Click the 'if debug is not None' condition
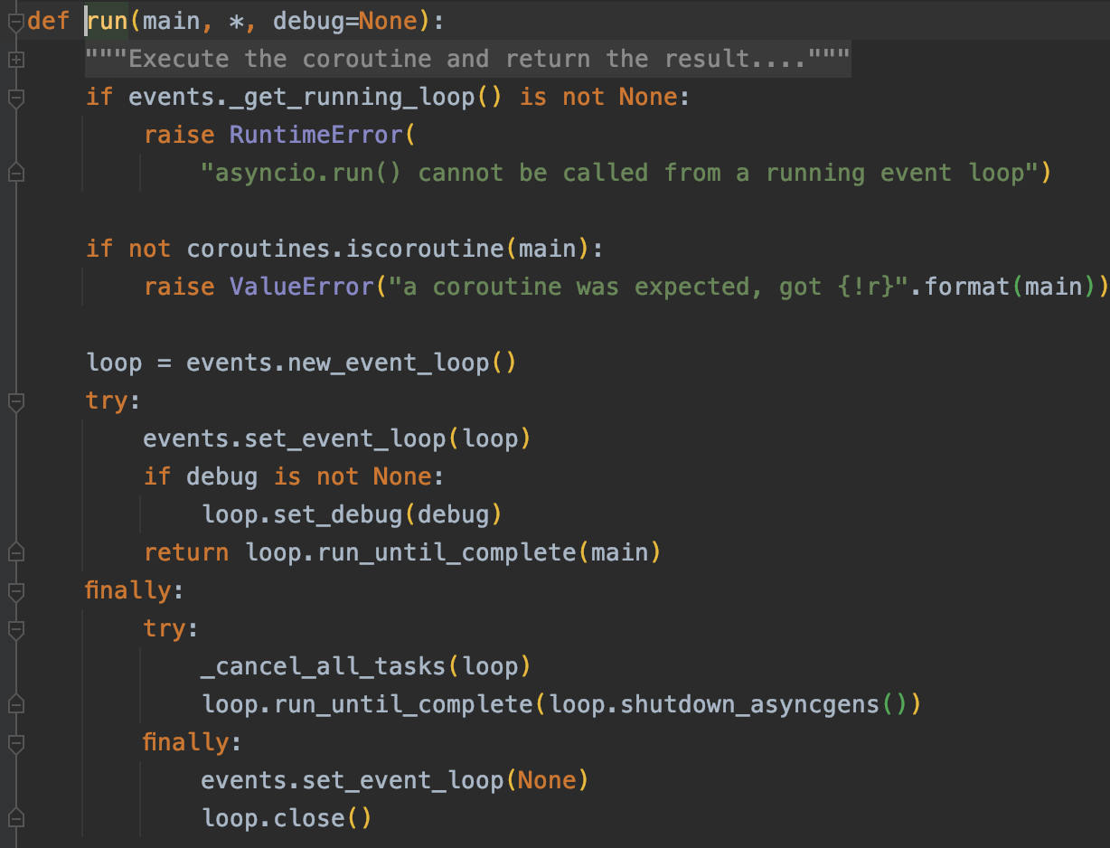 pyautogui.click(x=286, y=476)
